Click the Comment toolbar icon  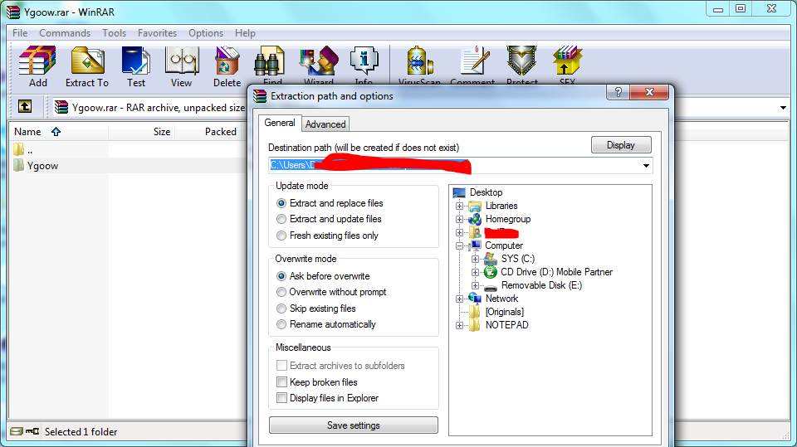[473, 61]
